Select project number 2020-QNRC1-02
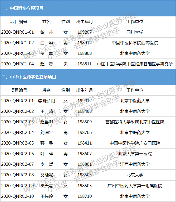Viewport: 176px width, 202px height. click(x=18, y=43)
